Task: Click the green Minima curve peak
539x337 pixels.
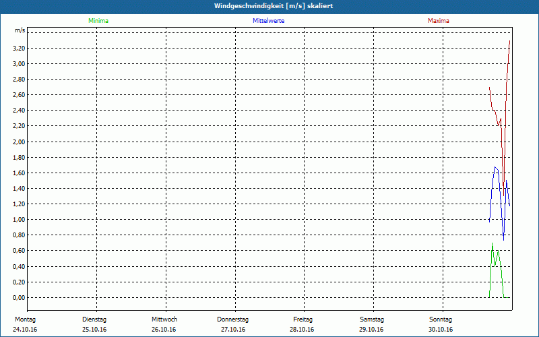Action: coord(493,243)
